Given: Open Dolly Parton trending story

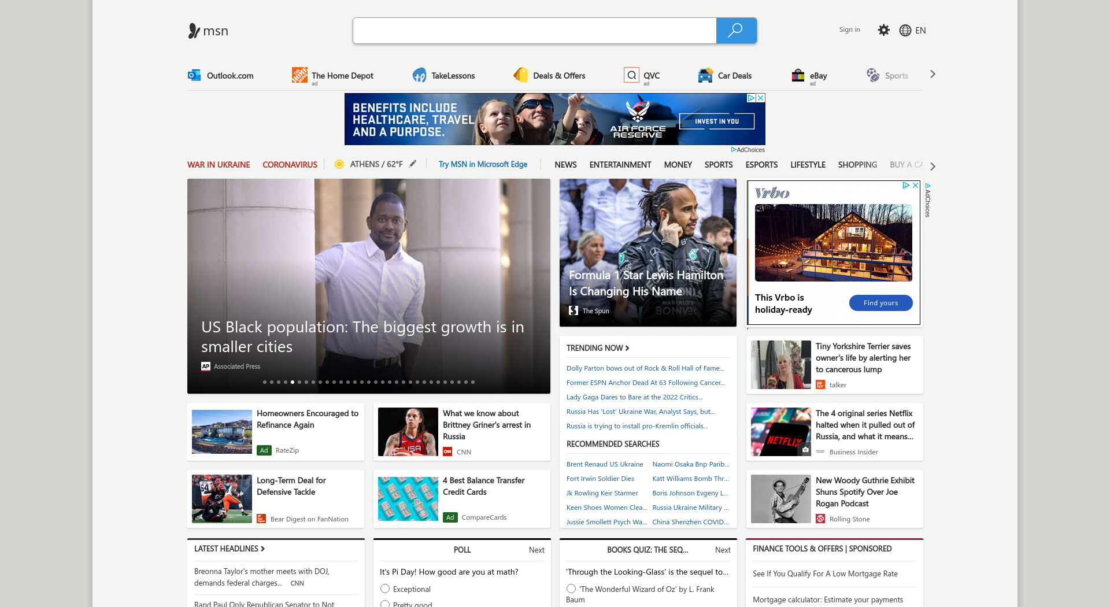Looking at the screenshot, I should (x=645, y=368).
